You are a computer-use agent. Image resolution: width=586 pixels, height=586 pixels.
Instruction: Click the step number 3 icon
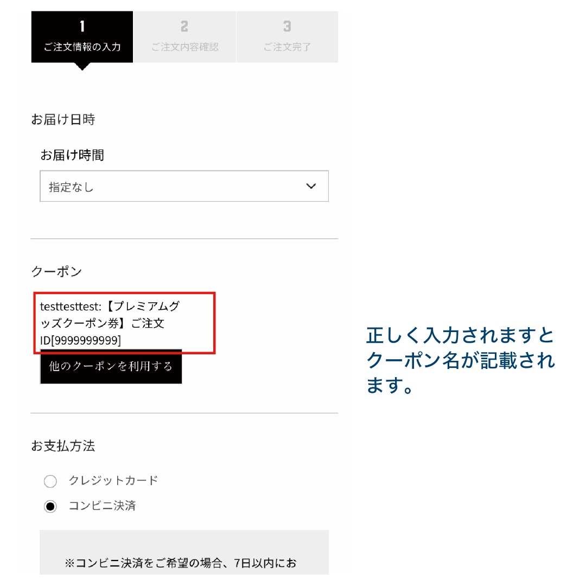tap(287, 26)
